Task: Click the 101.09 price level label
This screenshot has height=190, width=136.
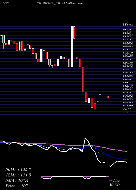Action: click(128, 106)
